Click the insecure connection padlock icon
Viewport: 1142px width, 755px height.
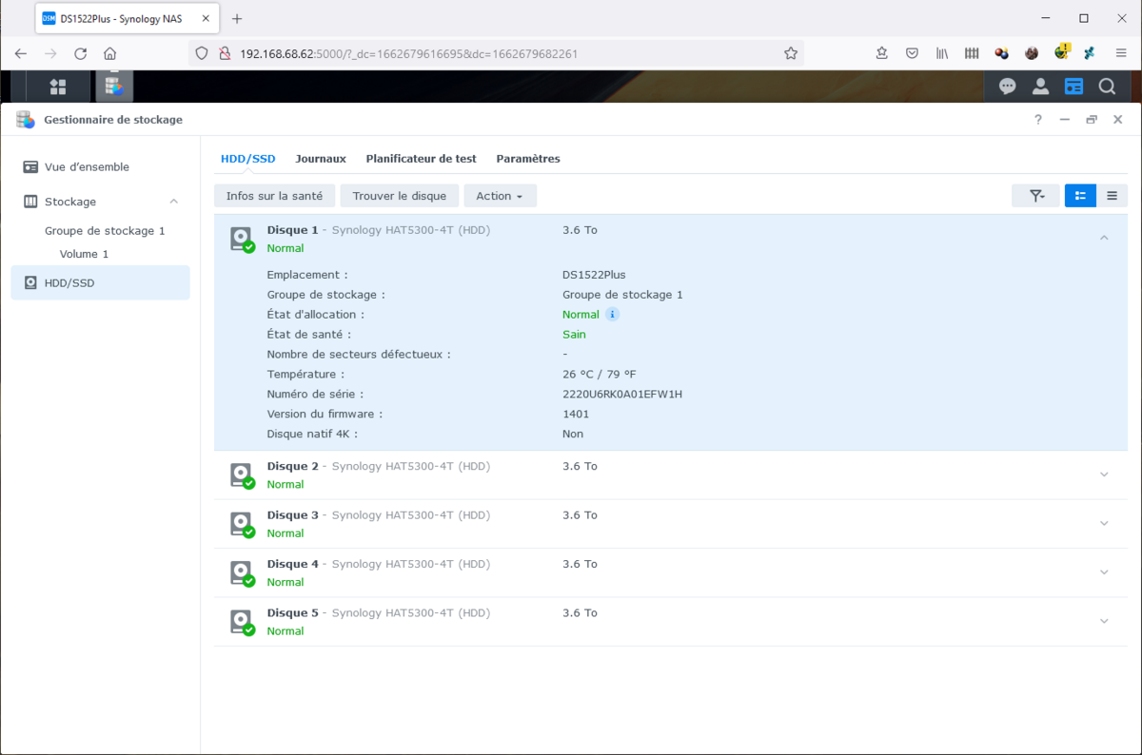coord(225,53)
